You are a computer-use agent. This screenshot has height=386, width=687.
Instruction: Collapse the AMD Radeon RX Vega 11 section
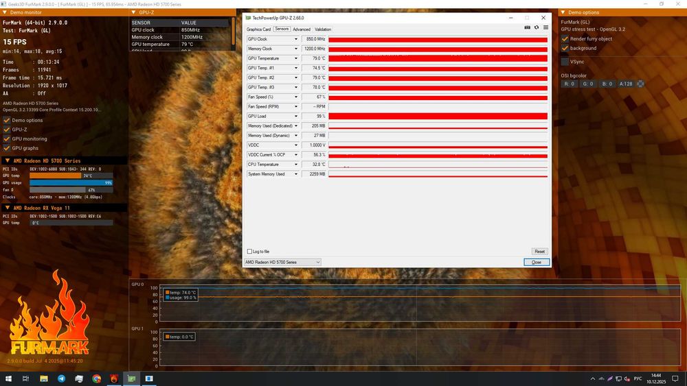pyautogui.click(x=8, y=208)
